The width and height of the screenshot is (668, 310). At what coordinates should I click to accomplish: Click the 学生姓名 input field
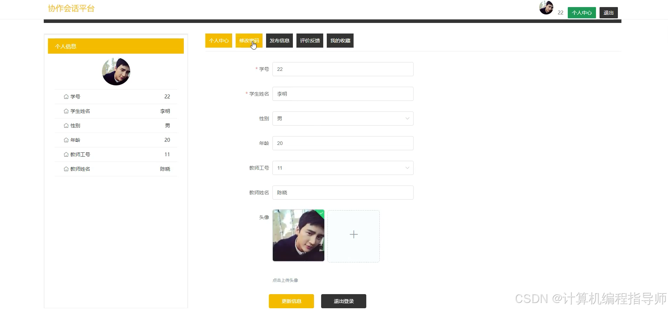[x=343, y=94]
